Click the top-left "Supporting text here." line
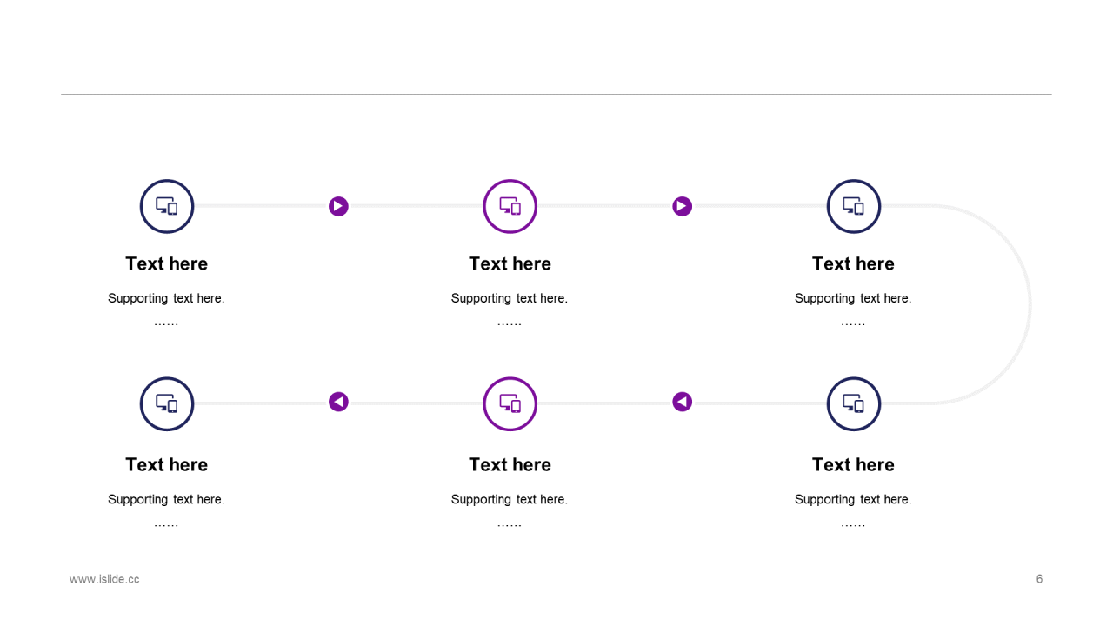 tap(166, 298)
